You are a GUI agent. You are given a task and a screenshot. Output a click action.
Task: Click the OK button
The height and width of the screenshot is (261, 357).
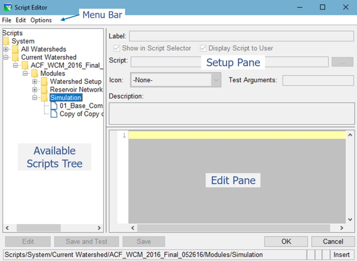(x=286, y=242)
